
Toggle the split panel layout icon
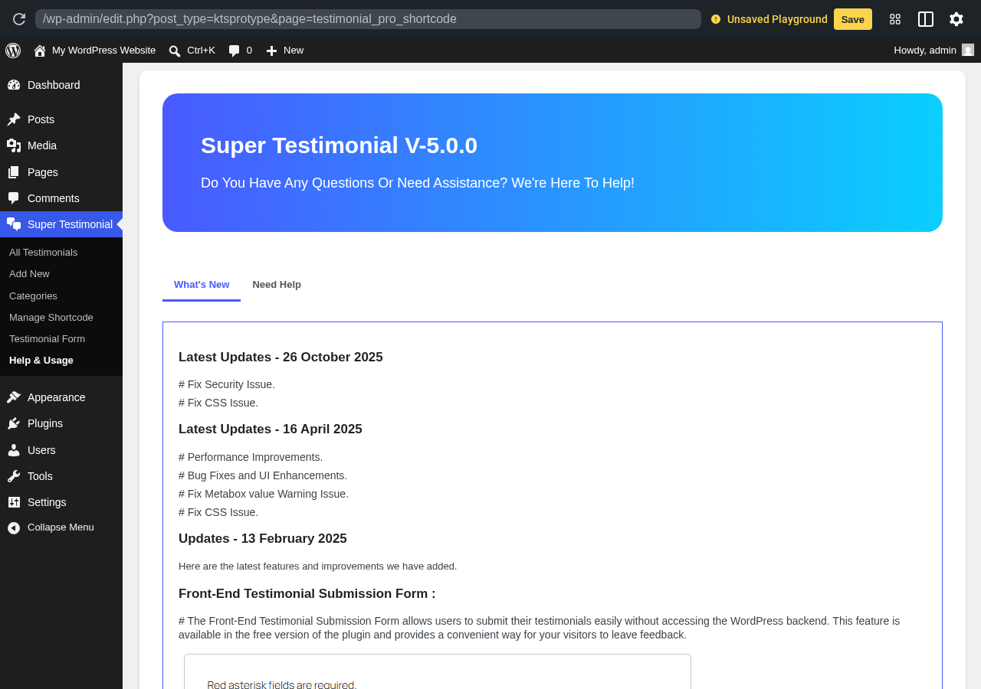[926, 19]
